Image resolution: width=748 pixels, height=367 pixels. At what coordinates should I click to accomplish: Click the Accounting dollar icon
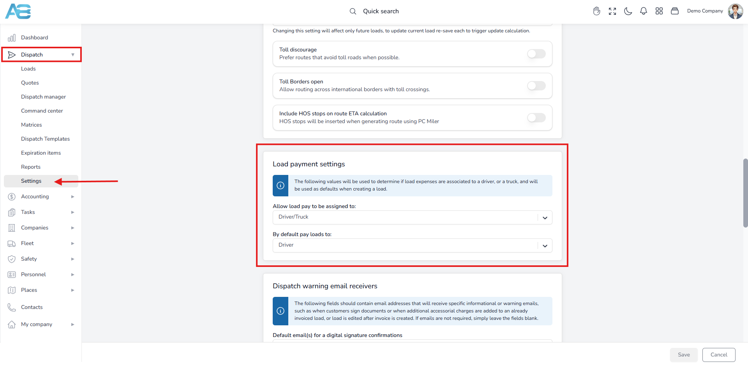pos(12,197)
